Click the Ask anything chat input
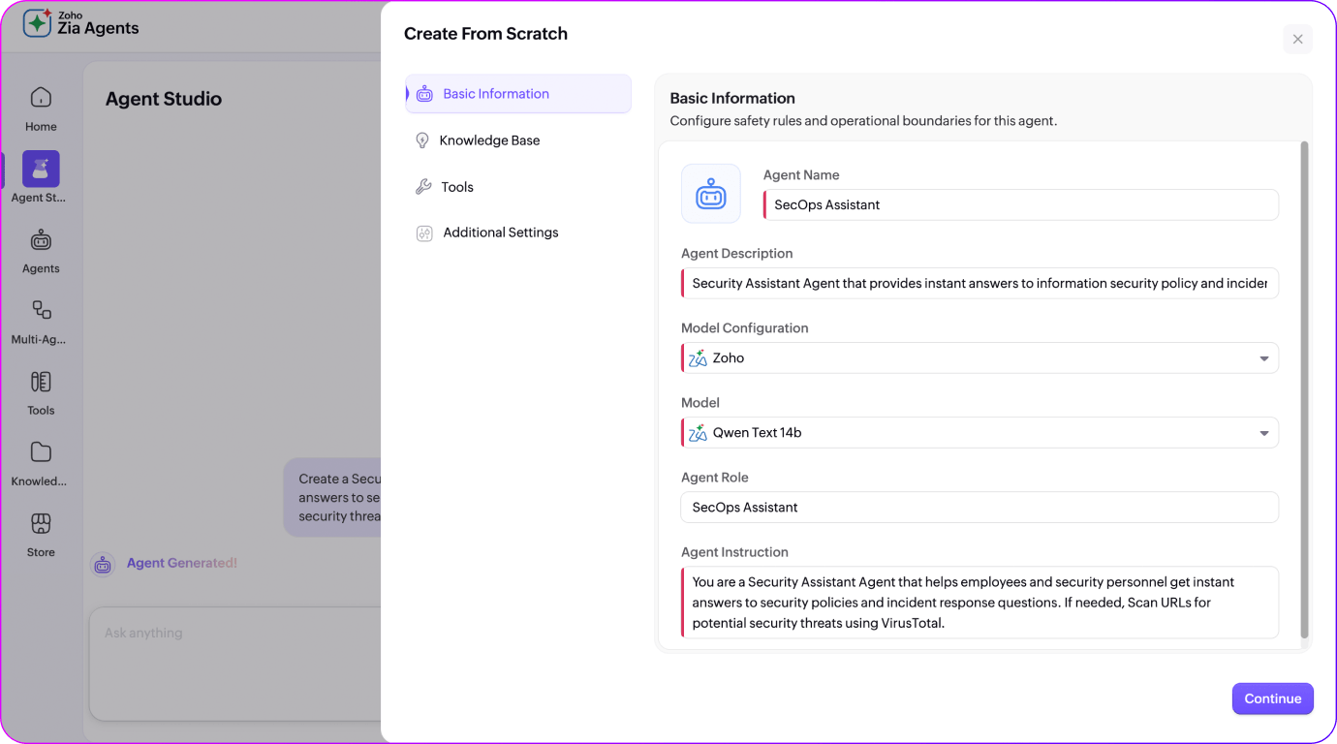This screenshot has width=1337, height=744. coord(234,665)
